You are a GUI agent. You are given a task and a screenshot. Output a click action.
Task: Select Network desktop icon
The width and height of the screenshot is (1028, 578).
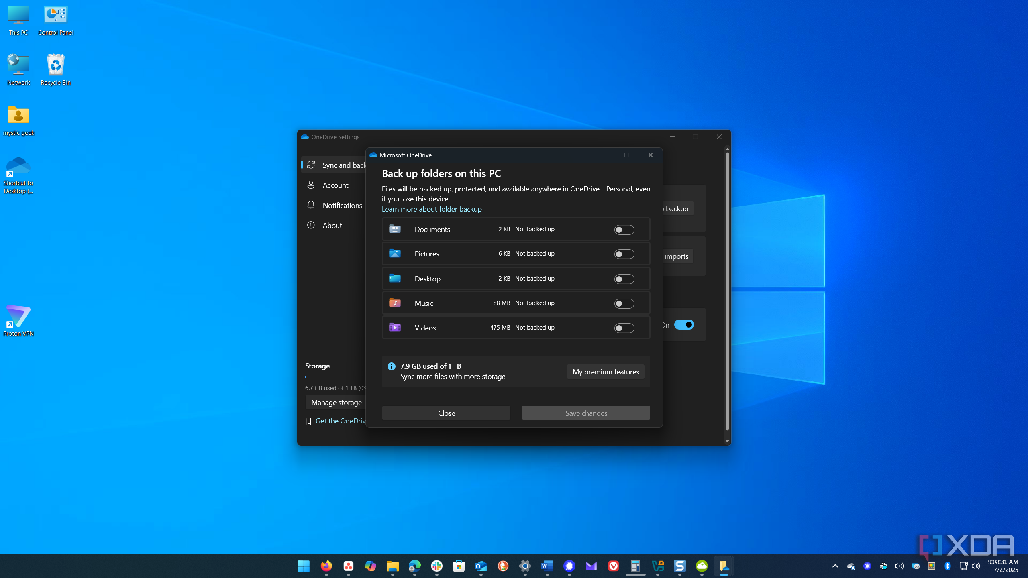pyautogui.click(x=18, y=70)
